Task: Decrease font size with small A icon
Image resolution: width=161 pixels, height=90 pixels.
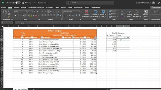Action: 37,12
